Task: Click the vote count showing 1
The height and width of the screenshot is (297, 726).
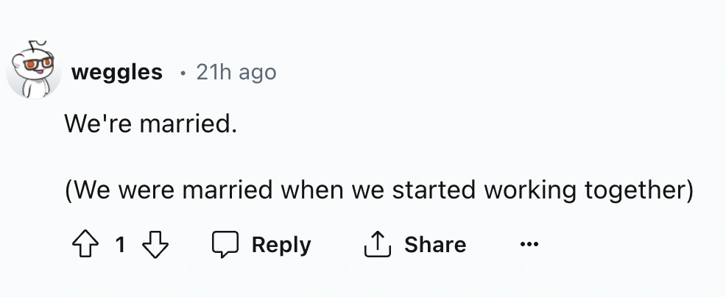Action: tap(119, 245)
